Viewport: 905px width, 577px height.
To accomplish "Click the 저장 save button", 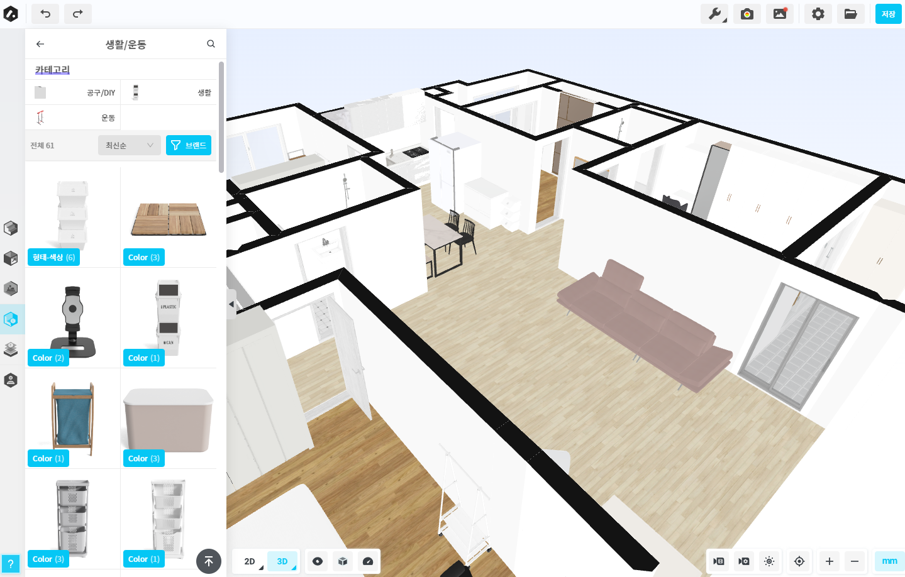I will click(889, 14).
